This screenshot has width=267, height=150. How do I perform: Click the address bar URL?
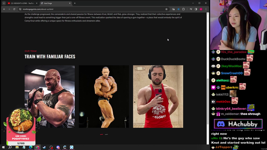coord(38,9)
